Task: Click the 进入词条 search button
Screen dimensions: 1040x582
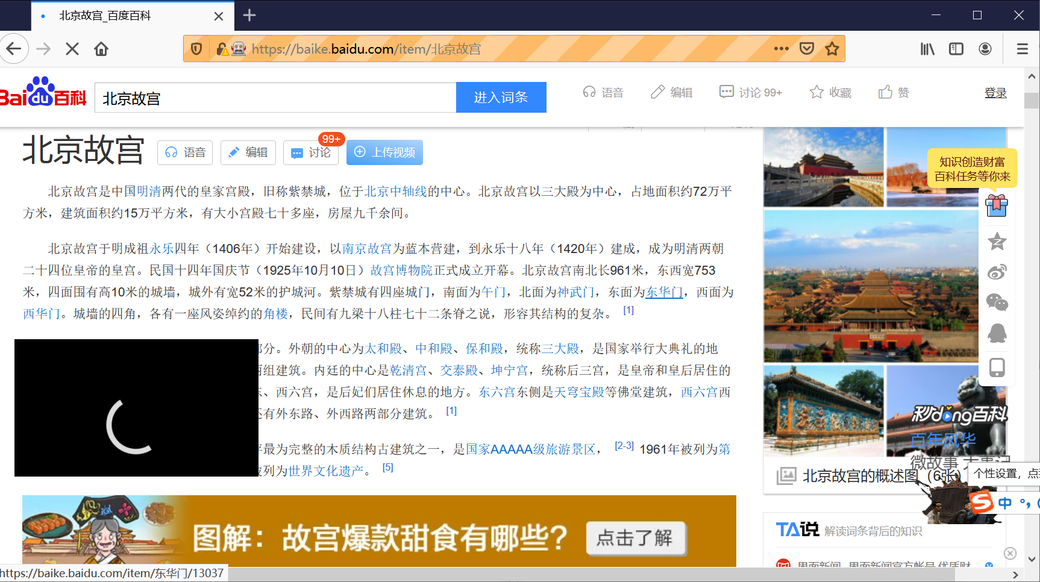Action: (x=501, y=97)
